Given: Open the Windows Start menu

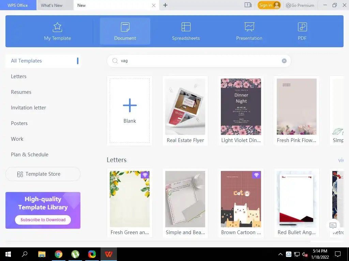Looking at the screenshot, I should [x=8, y=254].
